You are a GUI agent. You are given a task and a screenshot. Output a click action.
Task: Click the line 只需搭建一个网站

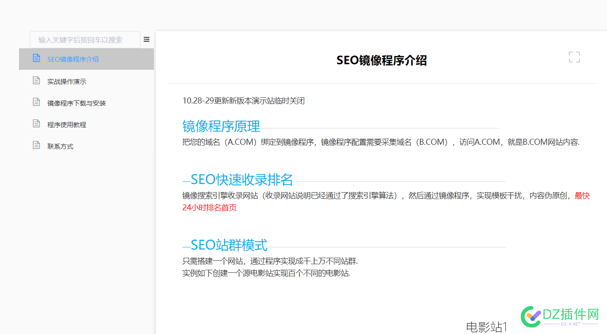(x=270, y=261)
